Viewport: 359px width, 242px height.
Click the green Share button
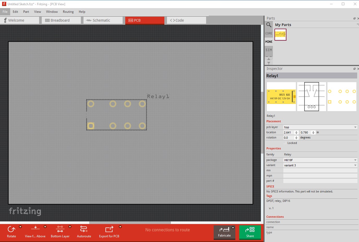coord(250,232)
